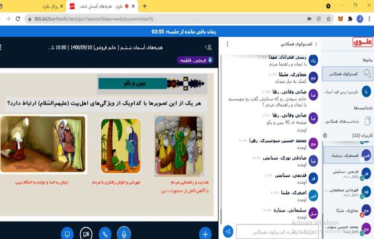Click the public chat bubble icon
Image resolution: width=374 pixels, height=239 pixels.
pos(367,74)
